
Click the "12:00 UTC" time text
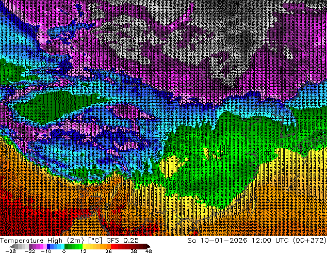(x=270, y=241)
